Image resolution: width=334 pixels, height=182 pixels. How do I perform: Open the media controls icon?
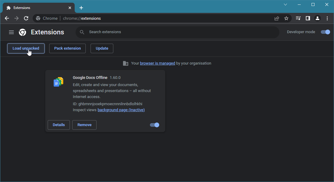pyautogui.click(x=298, y=18)
